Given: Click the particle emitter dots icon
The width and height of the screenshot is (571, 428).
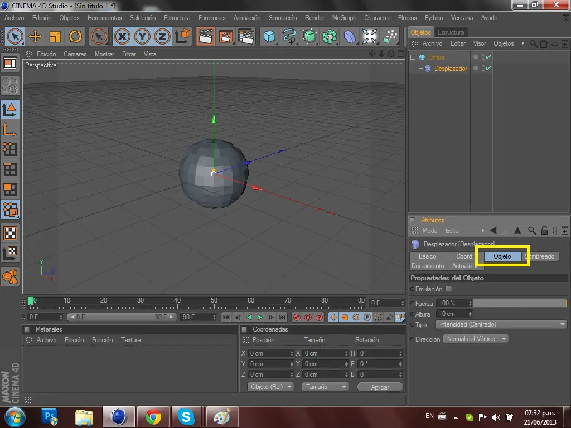Looking at the screenshot, I should point(390,36).
